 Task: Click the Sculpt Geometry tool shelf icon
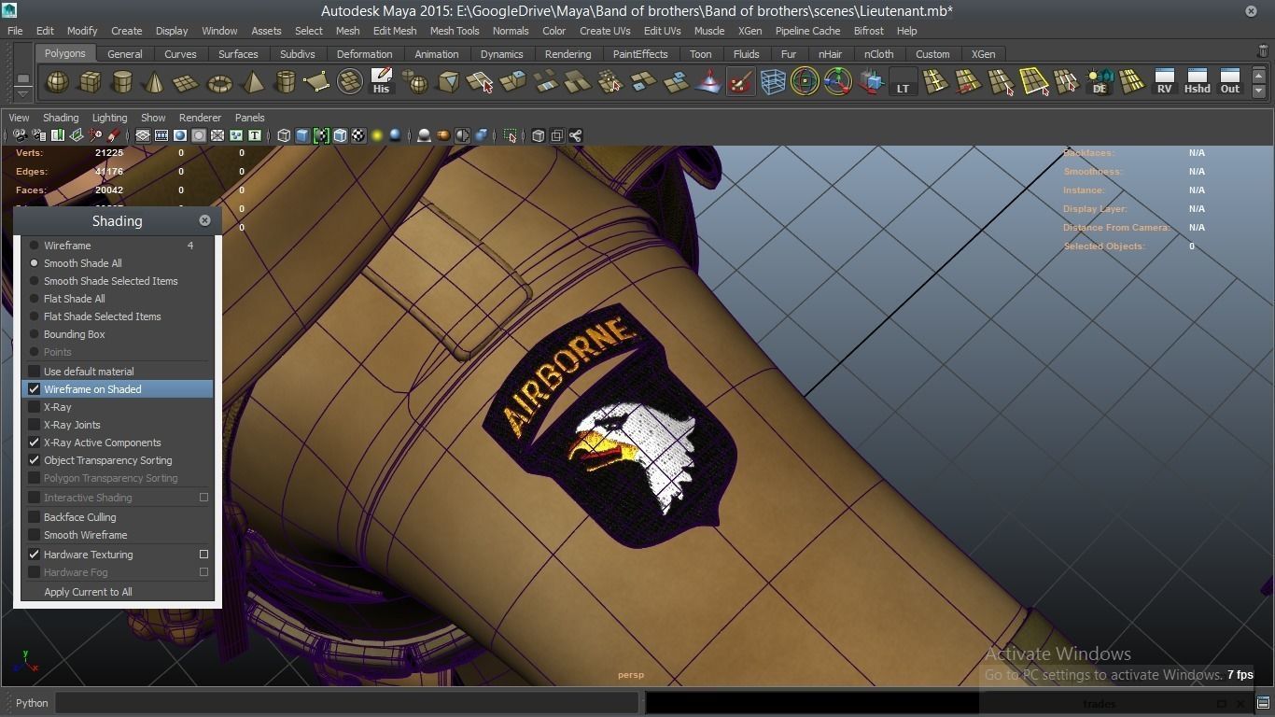[x=708, y=83]
